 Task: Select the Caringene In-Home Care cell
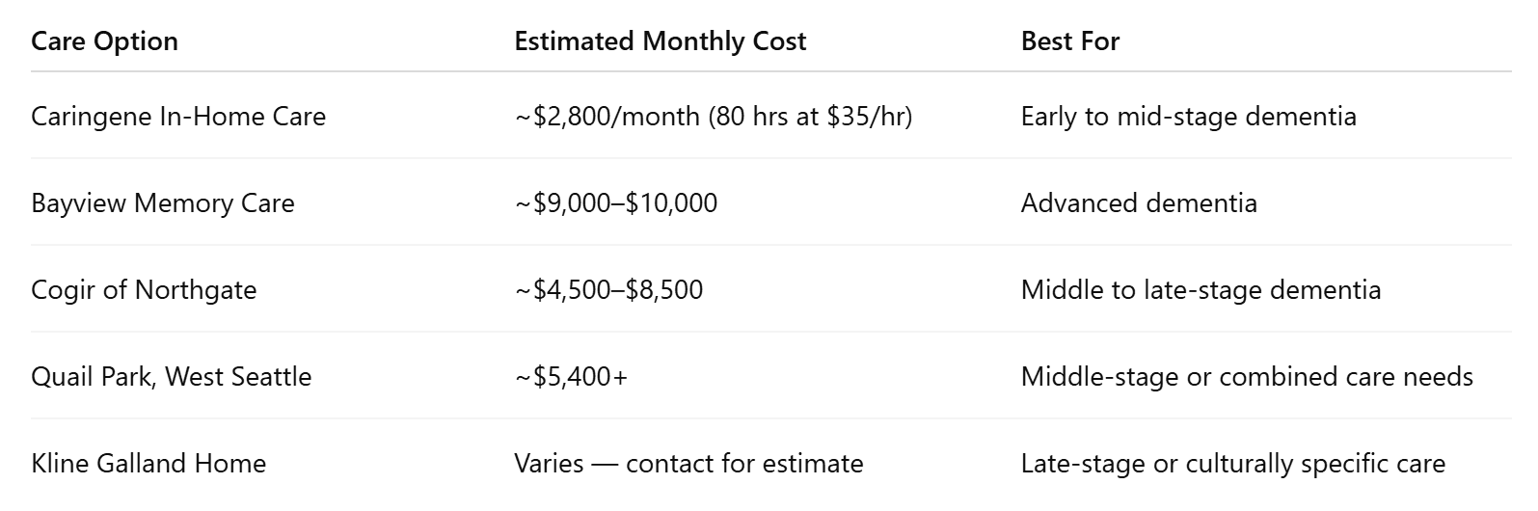[178, 117]
